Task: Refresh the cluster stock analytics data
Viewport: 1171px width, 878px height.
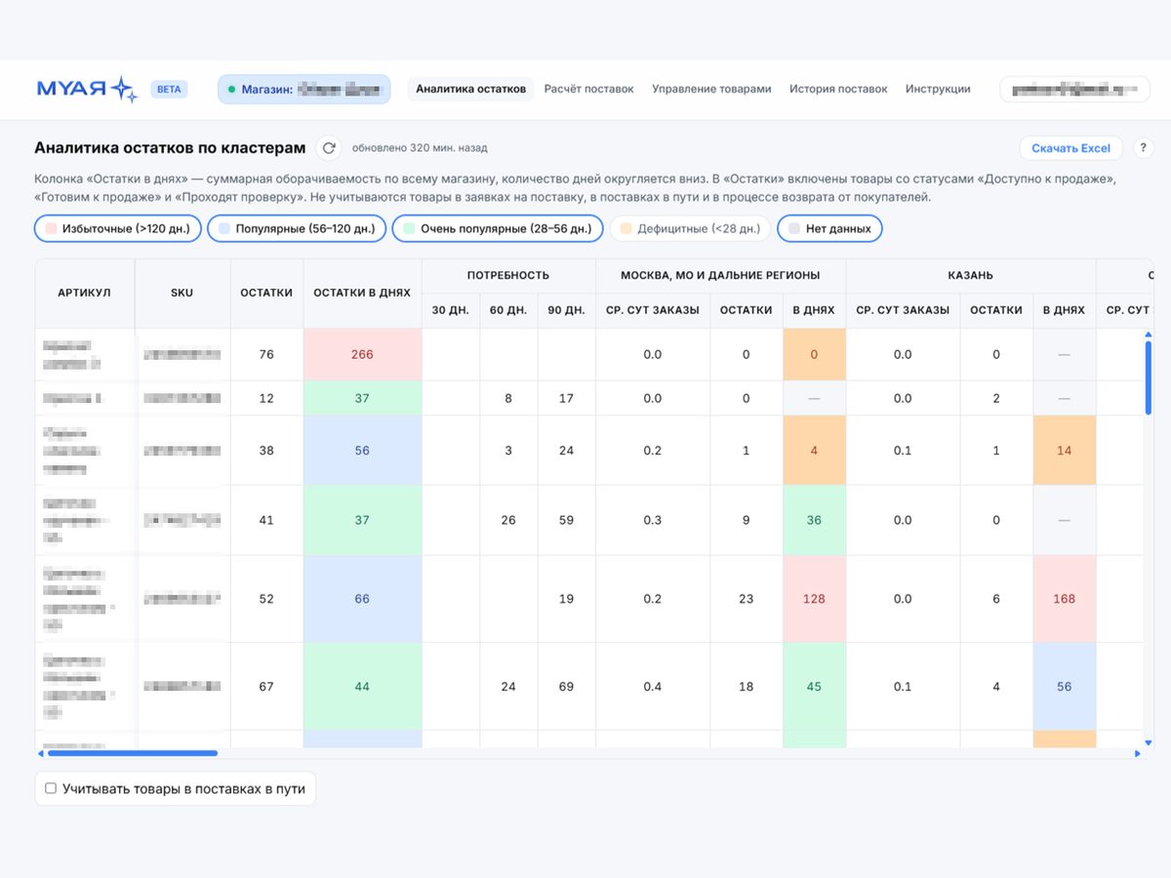Action: coord(329,148)
